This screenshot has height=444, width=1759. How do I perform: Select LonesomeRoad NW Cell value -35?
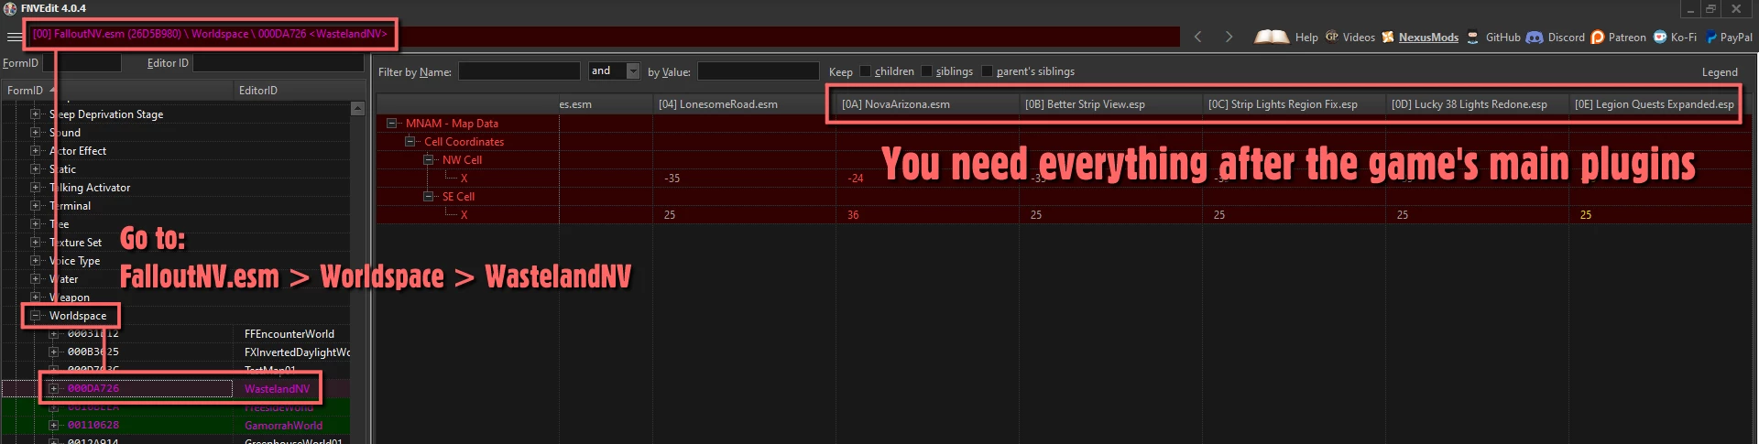(672, 179)
